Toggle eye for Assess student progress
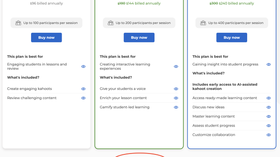 click(269, 126)
